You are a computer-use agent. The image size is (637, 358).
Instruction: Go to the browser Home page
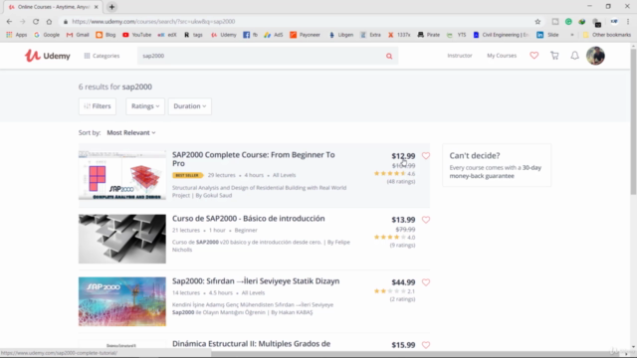(x=49, y=22)
